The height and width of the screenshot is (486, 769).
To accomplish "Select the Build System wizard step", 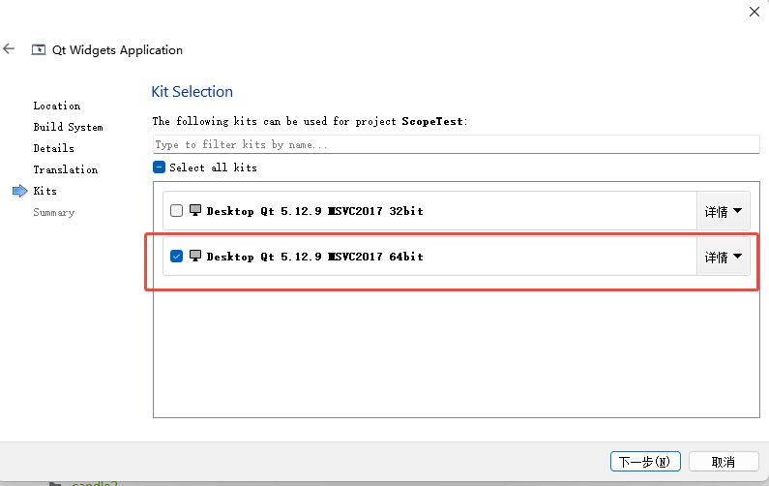I will coord(68,127).
